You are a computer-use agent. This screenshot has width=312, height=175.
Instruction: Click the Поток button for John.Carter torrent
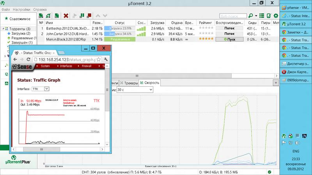tap(229, 34)
